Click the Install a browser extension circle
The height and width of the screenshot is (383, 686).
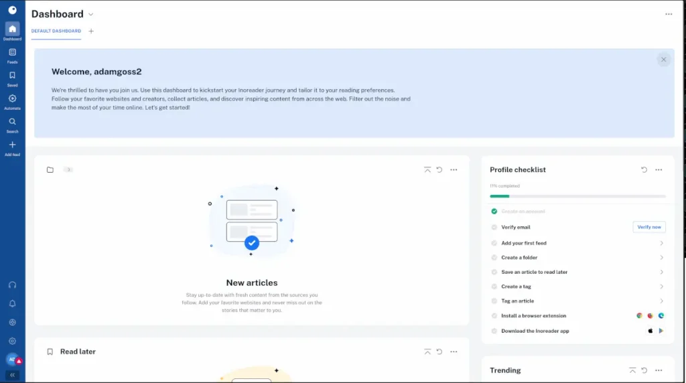point(494,315)
